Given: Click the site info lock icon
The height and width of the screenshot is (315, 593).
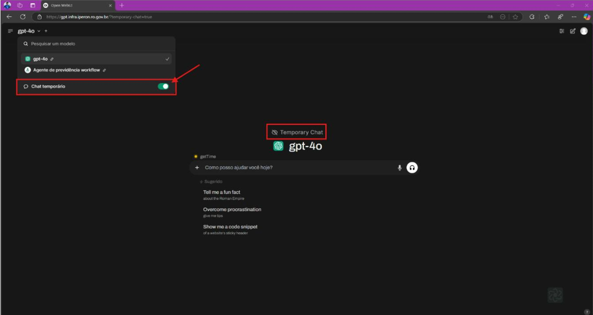Looking at the screenshot, I should [x=40, y=17].
